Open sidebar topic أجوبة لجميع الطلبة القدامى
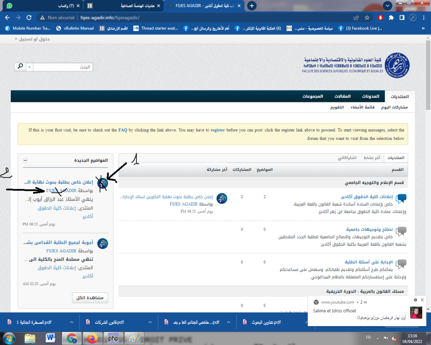Image resolution: width=431 pixels, height=345 pixels. click(58, 242)
